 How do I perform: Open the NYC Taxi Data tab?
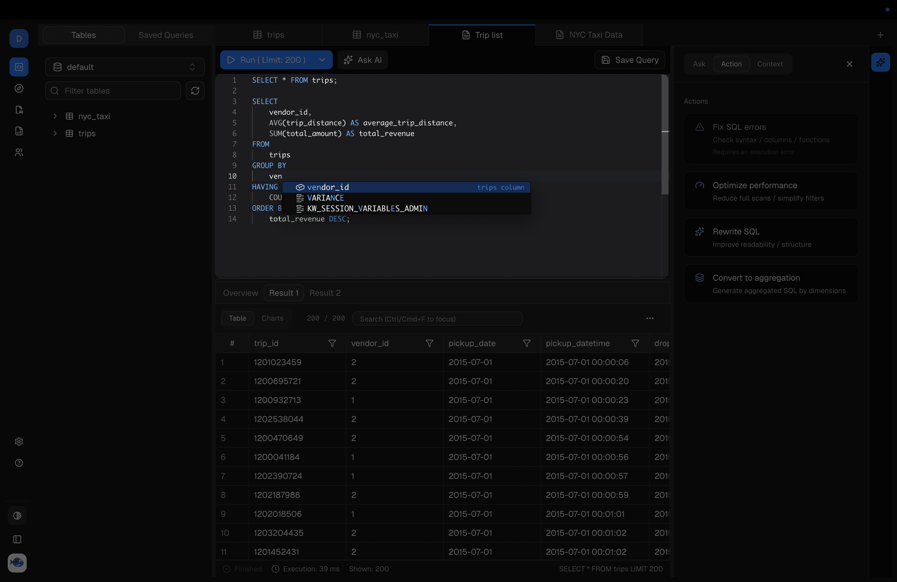pos(589,35)
